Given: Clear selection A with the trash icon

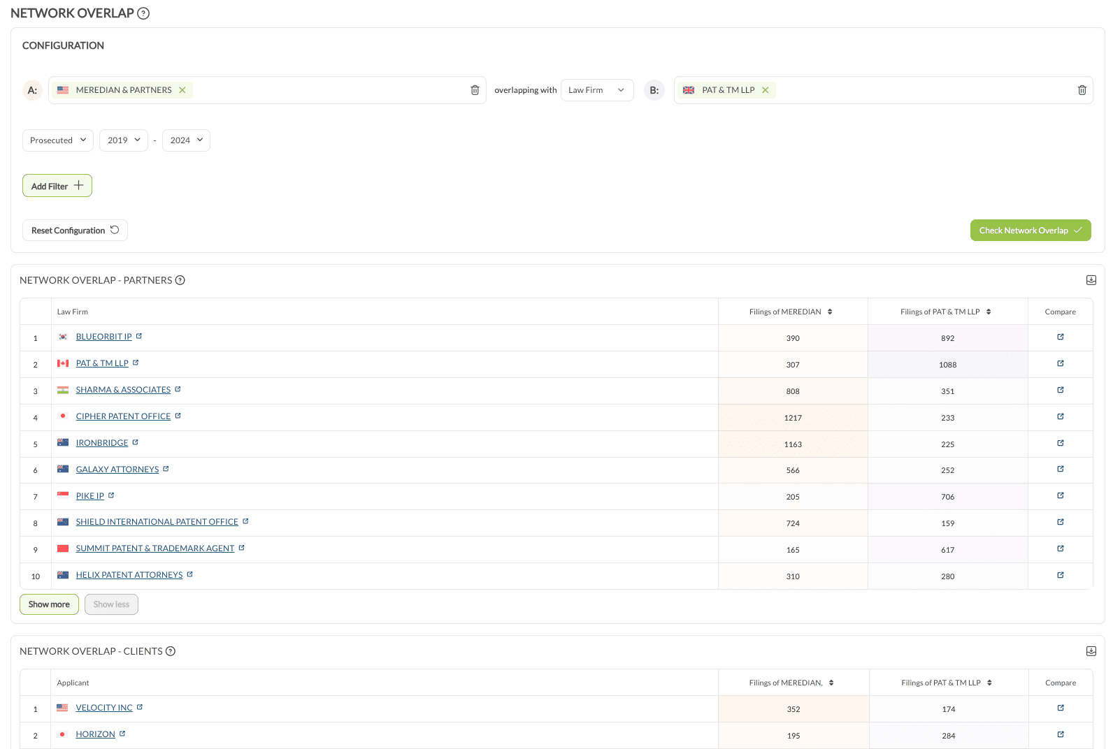Looking at the screenshot, I should [475, 90].
